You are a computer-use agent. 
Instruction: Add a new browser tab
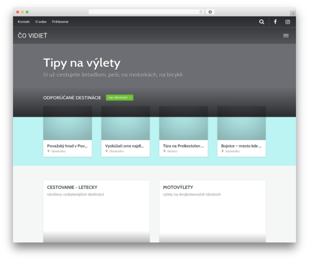pyautogui.click(x=293, y=14)
